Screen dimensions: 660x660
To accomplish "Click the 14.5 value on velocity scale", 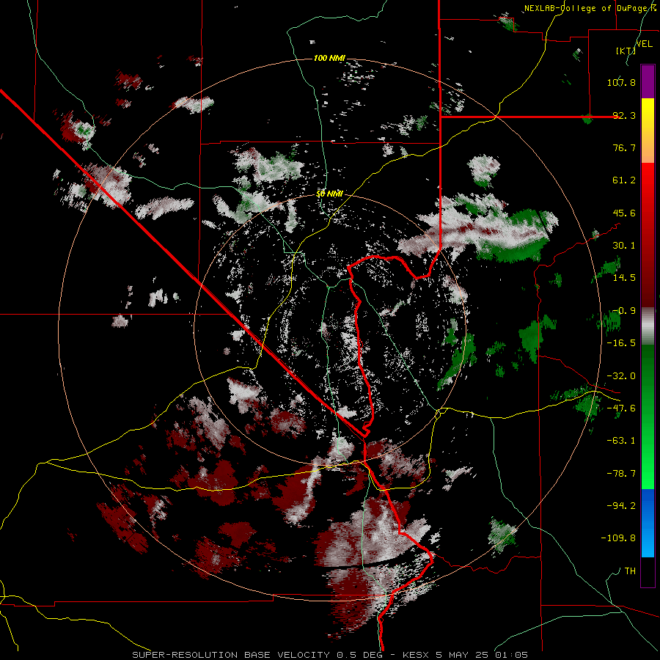I will click(624, 278).
